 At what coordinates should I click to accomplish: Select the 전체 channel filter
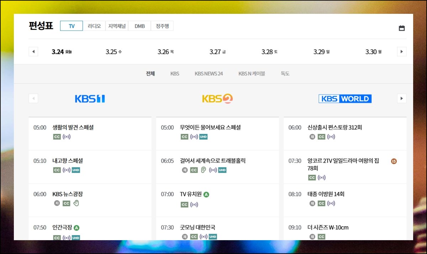tap(150, 74)
